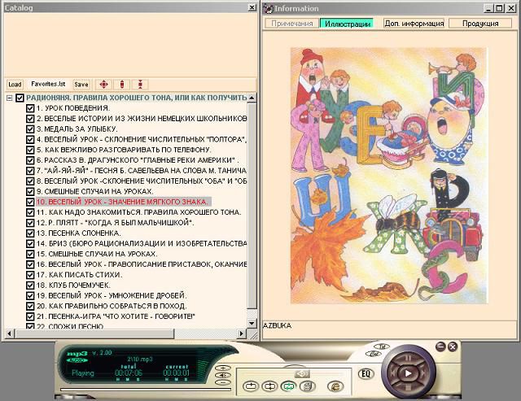
Task: Open the 'Доп. информация' tab
Action: [x=413, y=24]
